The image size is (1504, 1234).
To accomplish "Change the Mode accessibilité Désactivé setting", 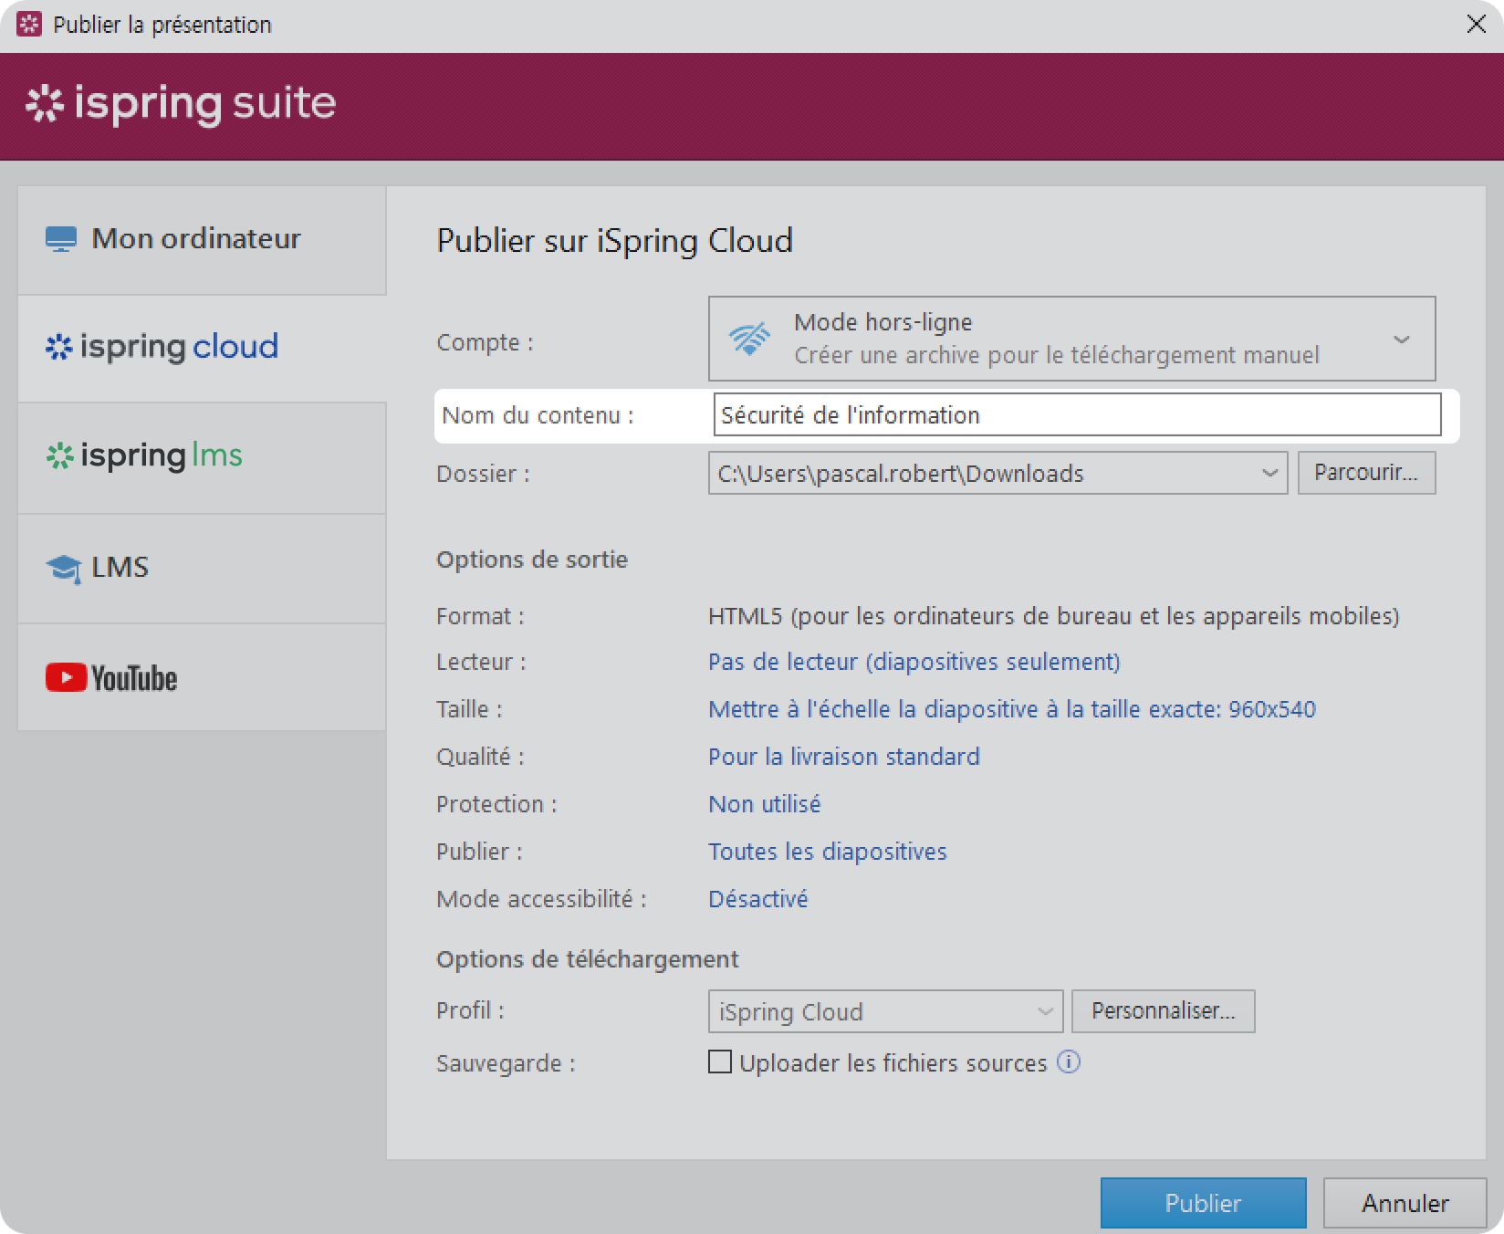I will point(757,899).
